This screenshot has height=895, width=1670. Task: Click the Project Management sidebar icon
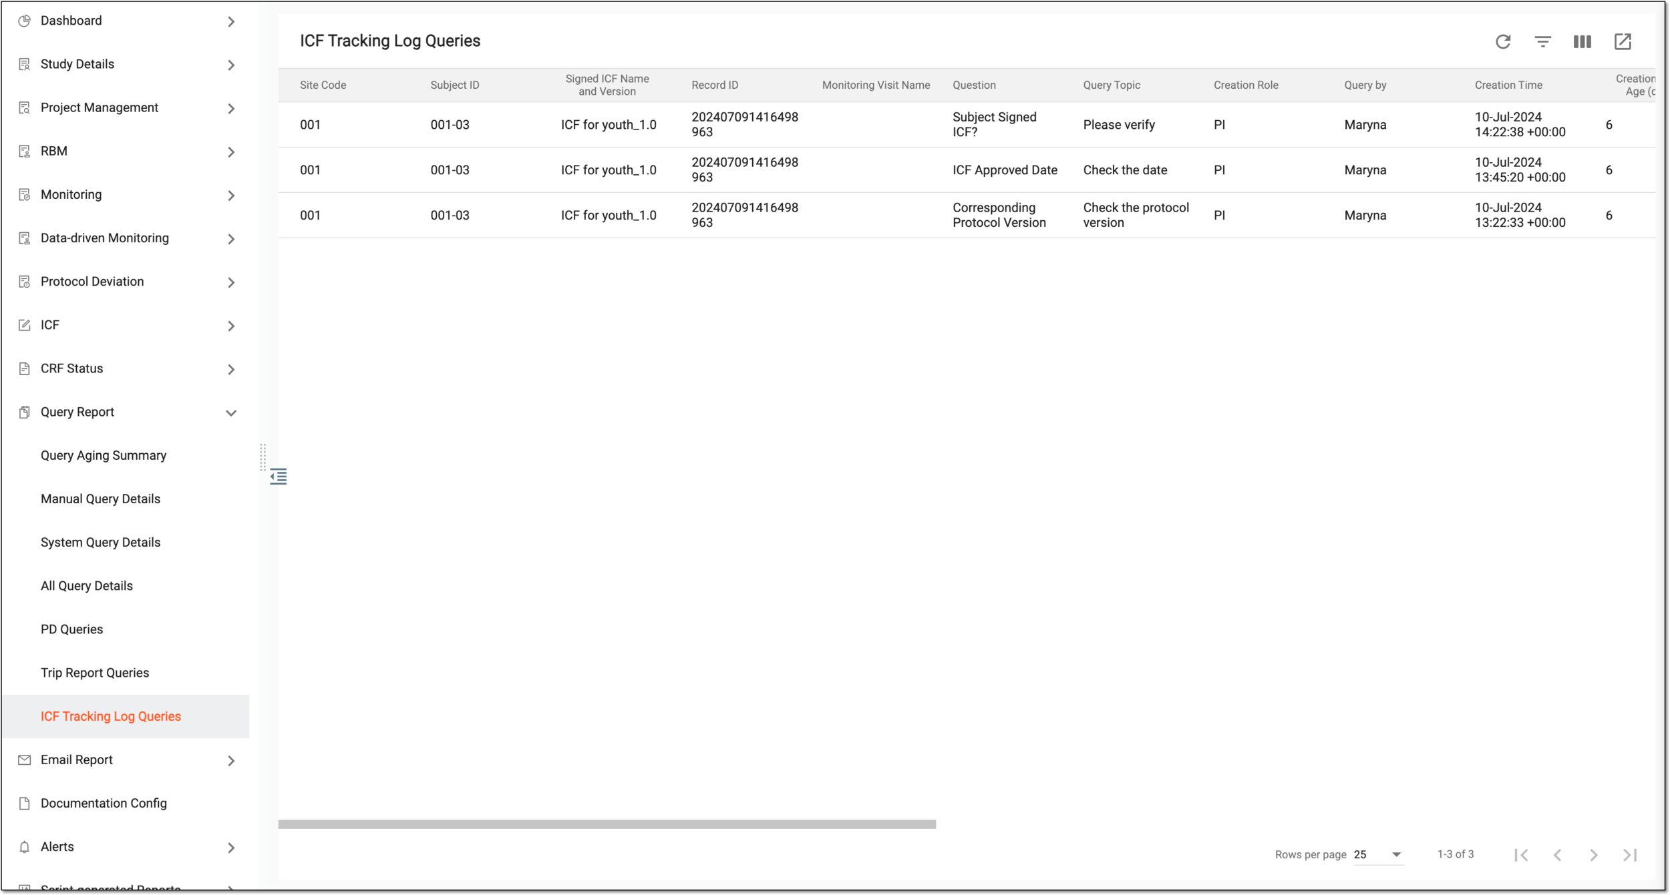25,107
